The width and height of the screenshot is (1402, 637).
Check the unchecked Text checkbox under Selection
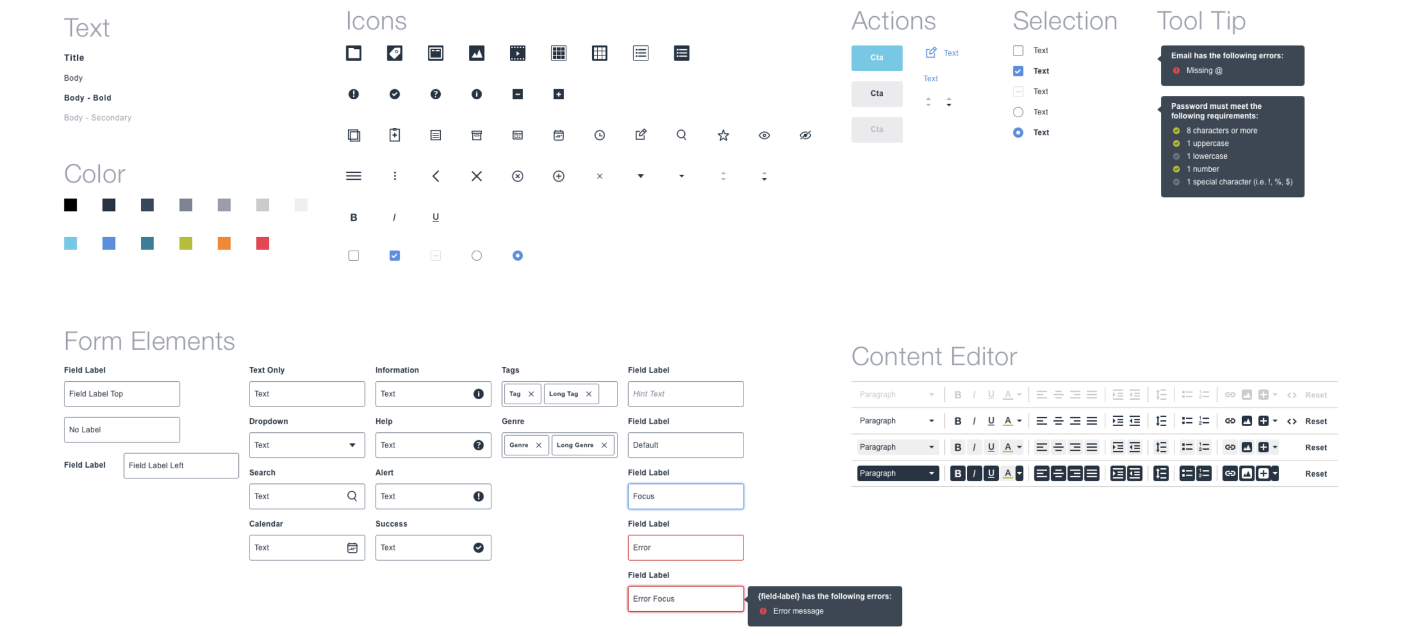point(1018,50)
